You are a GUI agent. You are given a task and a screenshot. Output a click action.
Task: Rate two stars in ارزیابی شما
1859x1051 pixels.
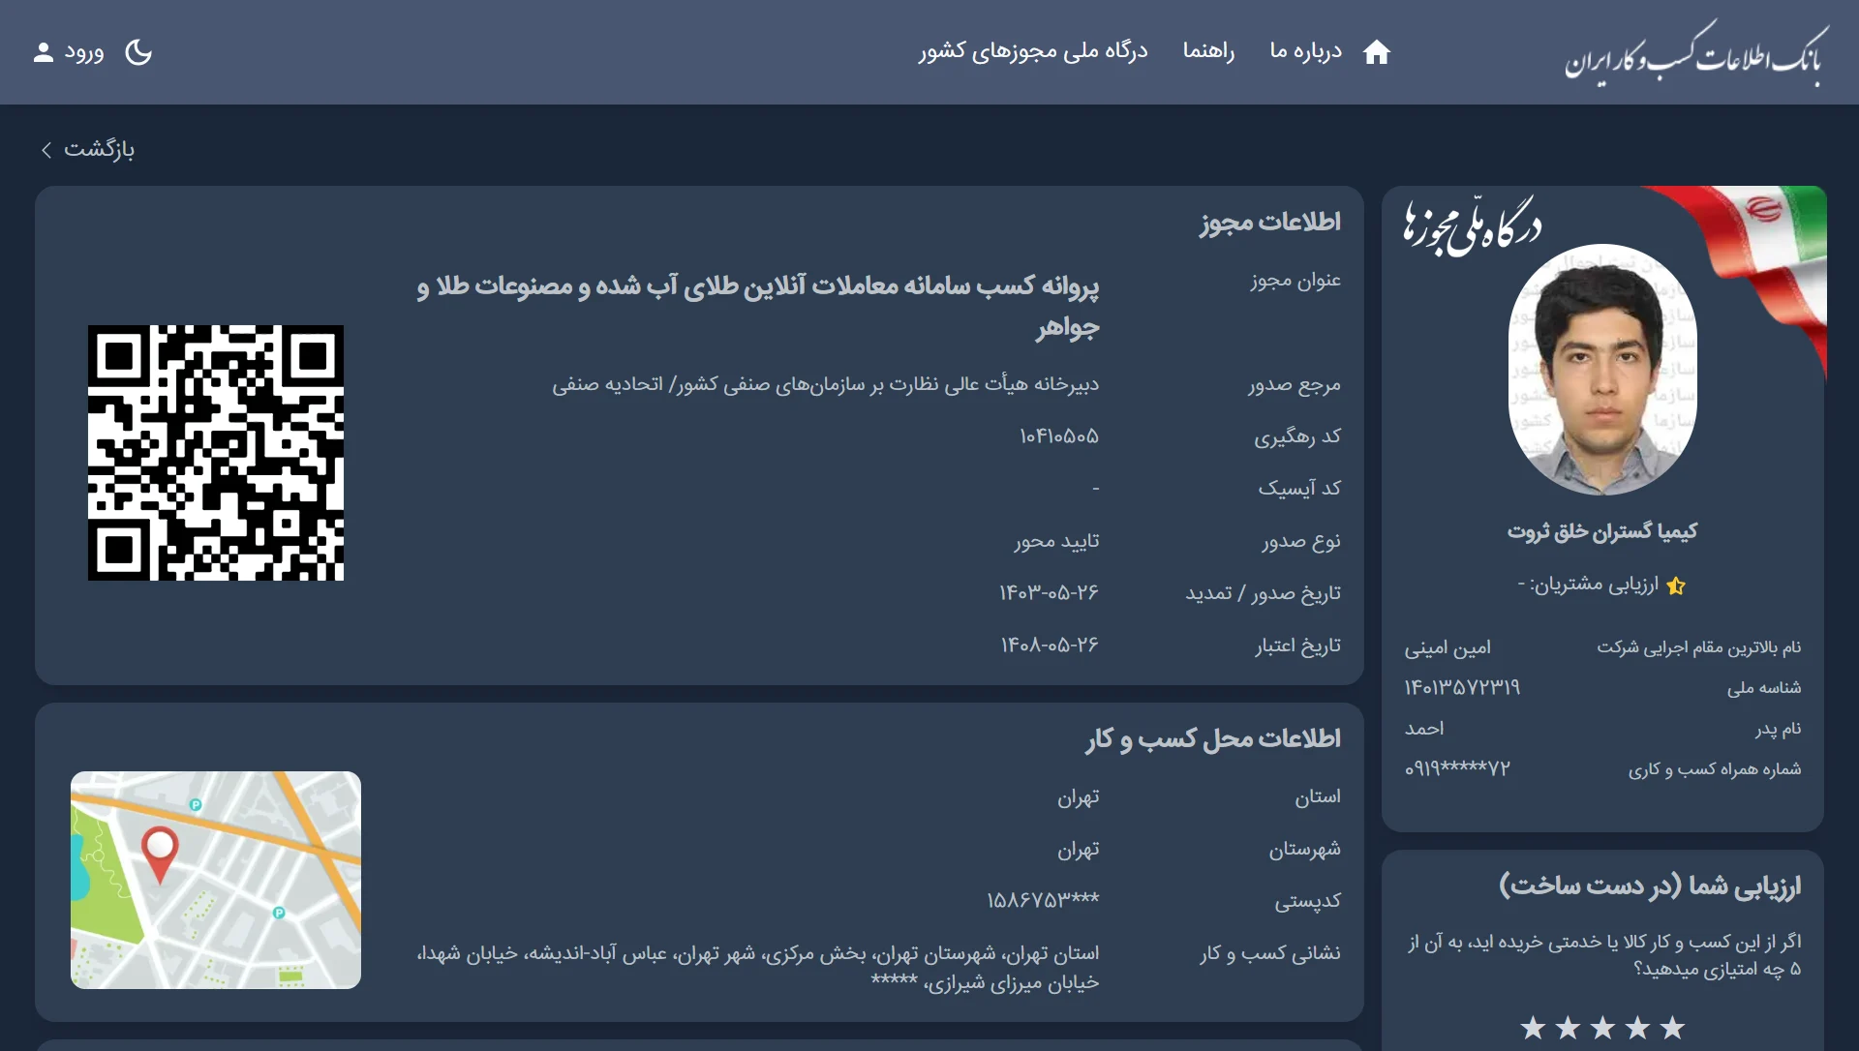coord(1637,1028)
